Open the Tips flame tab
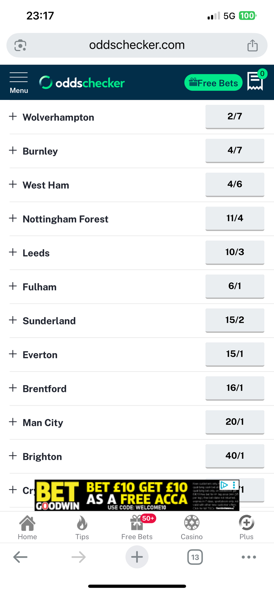The image size is (274, 593). tap(82, 527)
